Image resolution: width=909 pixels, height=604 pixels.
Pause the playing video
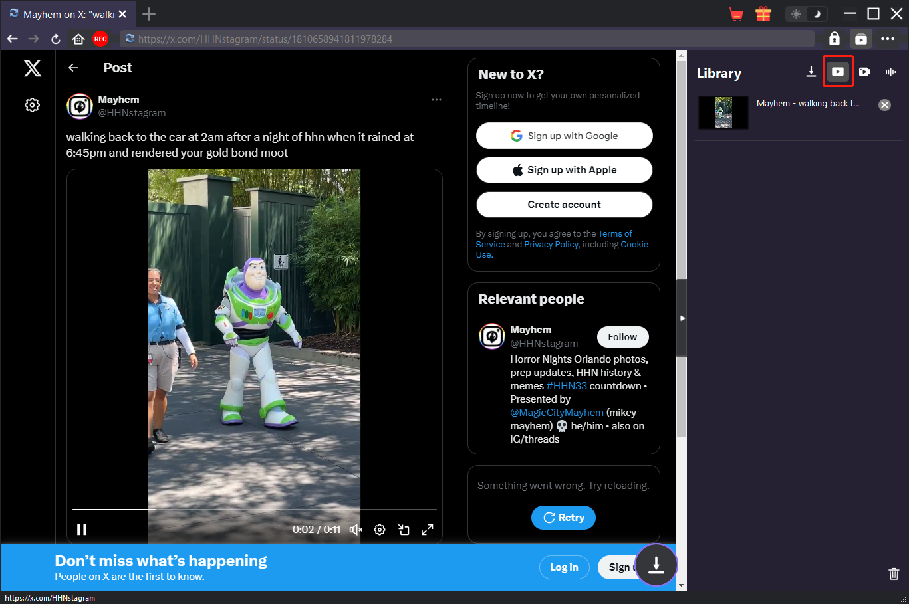click(82, 530)
